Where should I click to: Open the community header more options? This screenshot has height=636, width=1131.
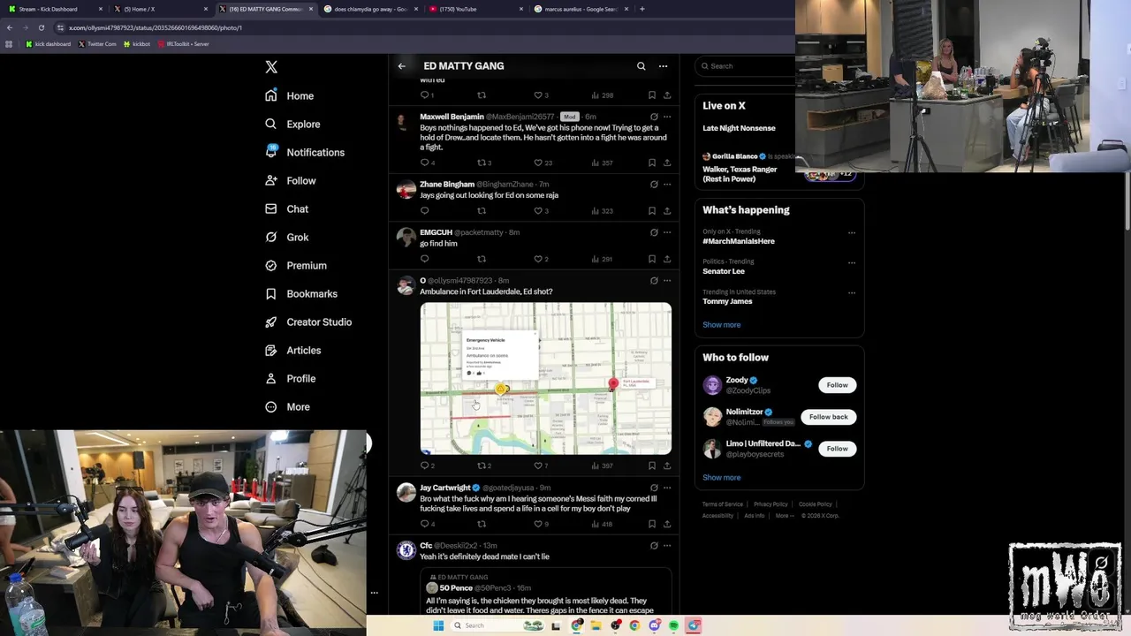coord(663,65)
